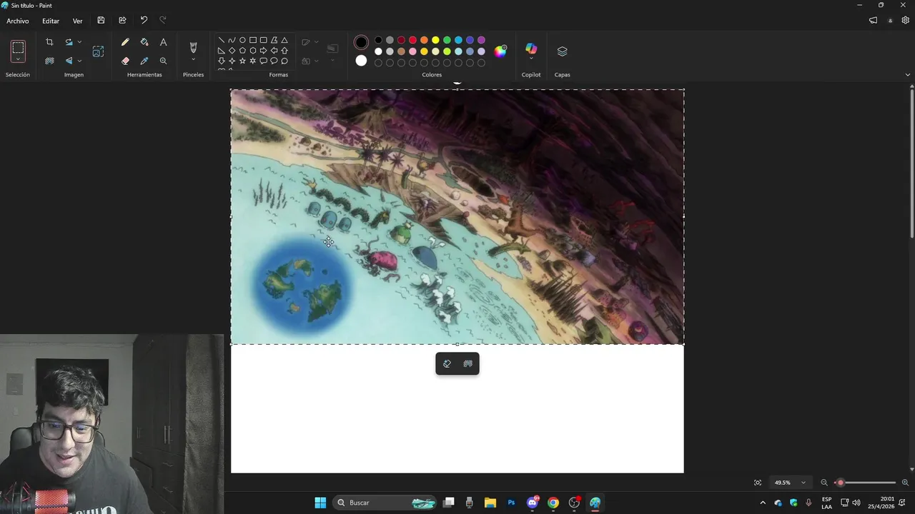Open the 49.5% zoom level dropdown
Viewport: 915px width, 514px height.
(790, 483)
